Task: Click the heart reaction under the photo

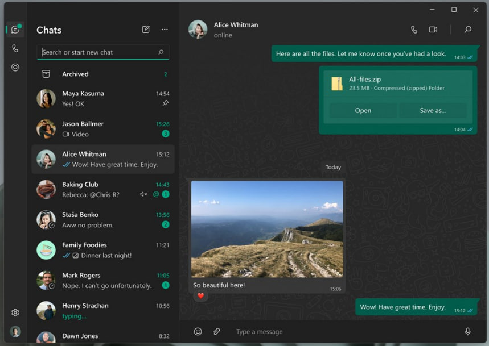Action: (200, 296)
